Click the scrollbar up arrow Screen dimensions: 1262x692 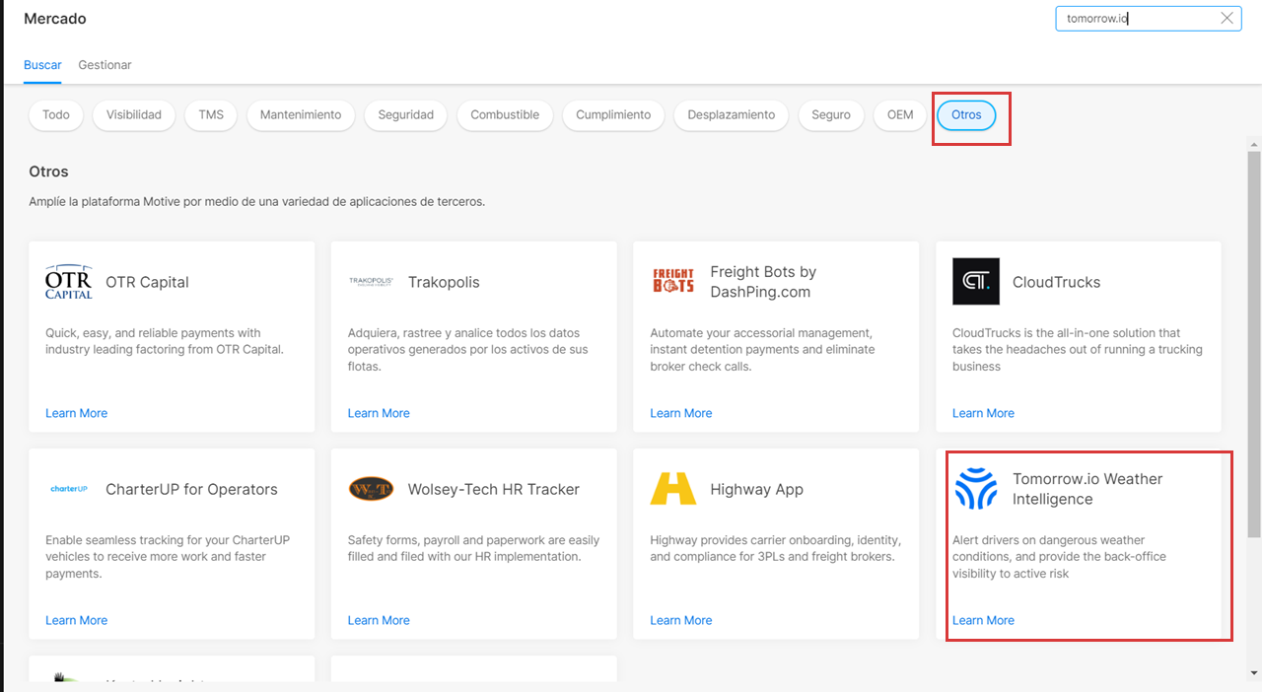click(x=1254, y=143)
